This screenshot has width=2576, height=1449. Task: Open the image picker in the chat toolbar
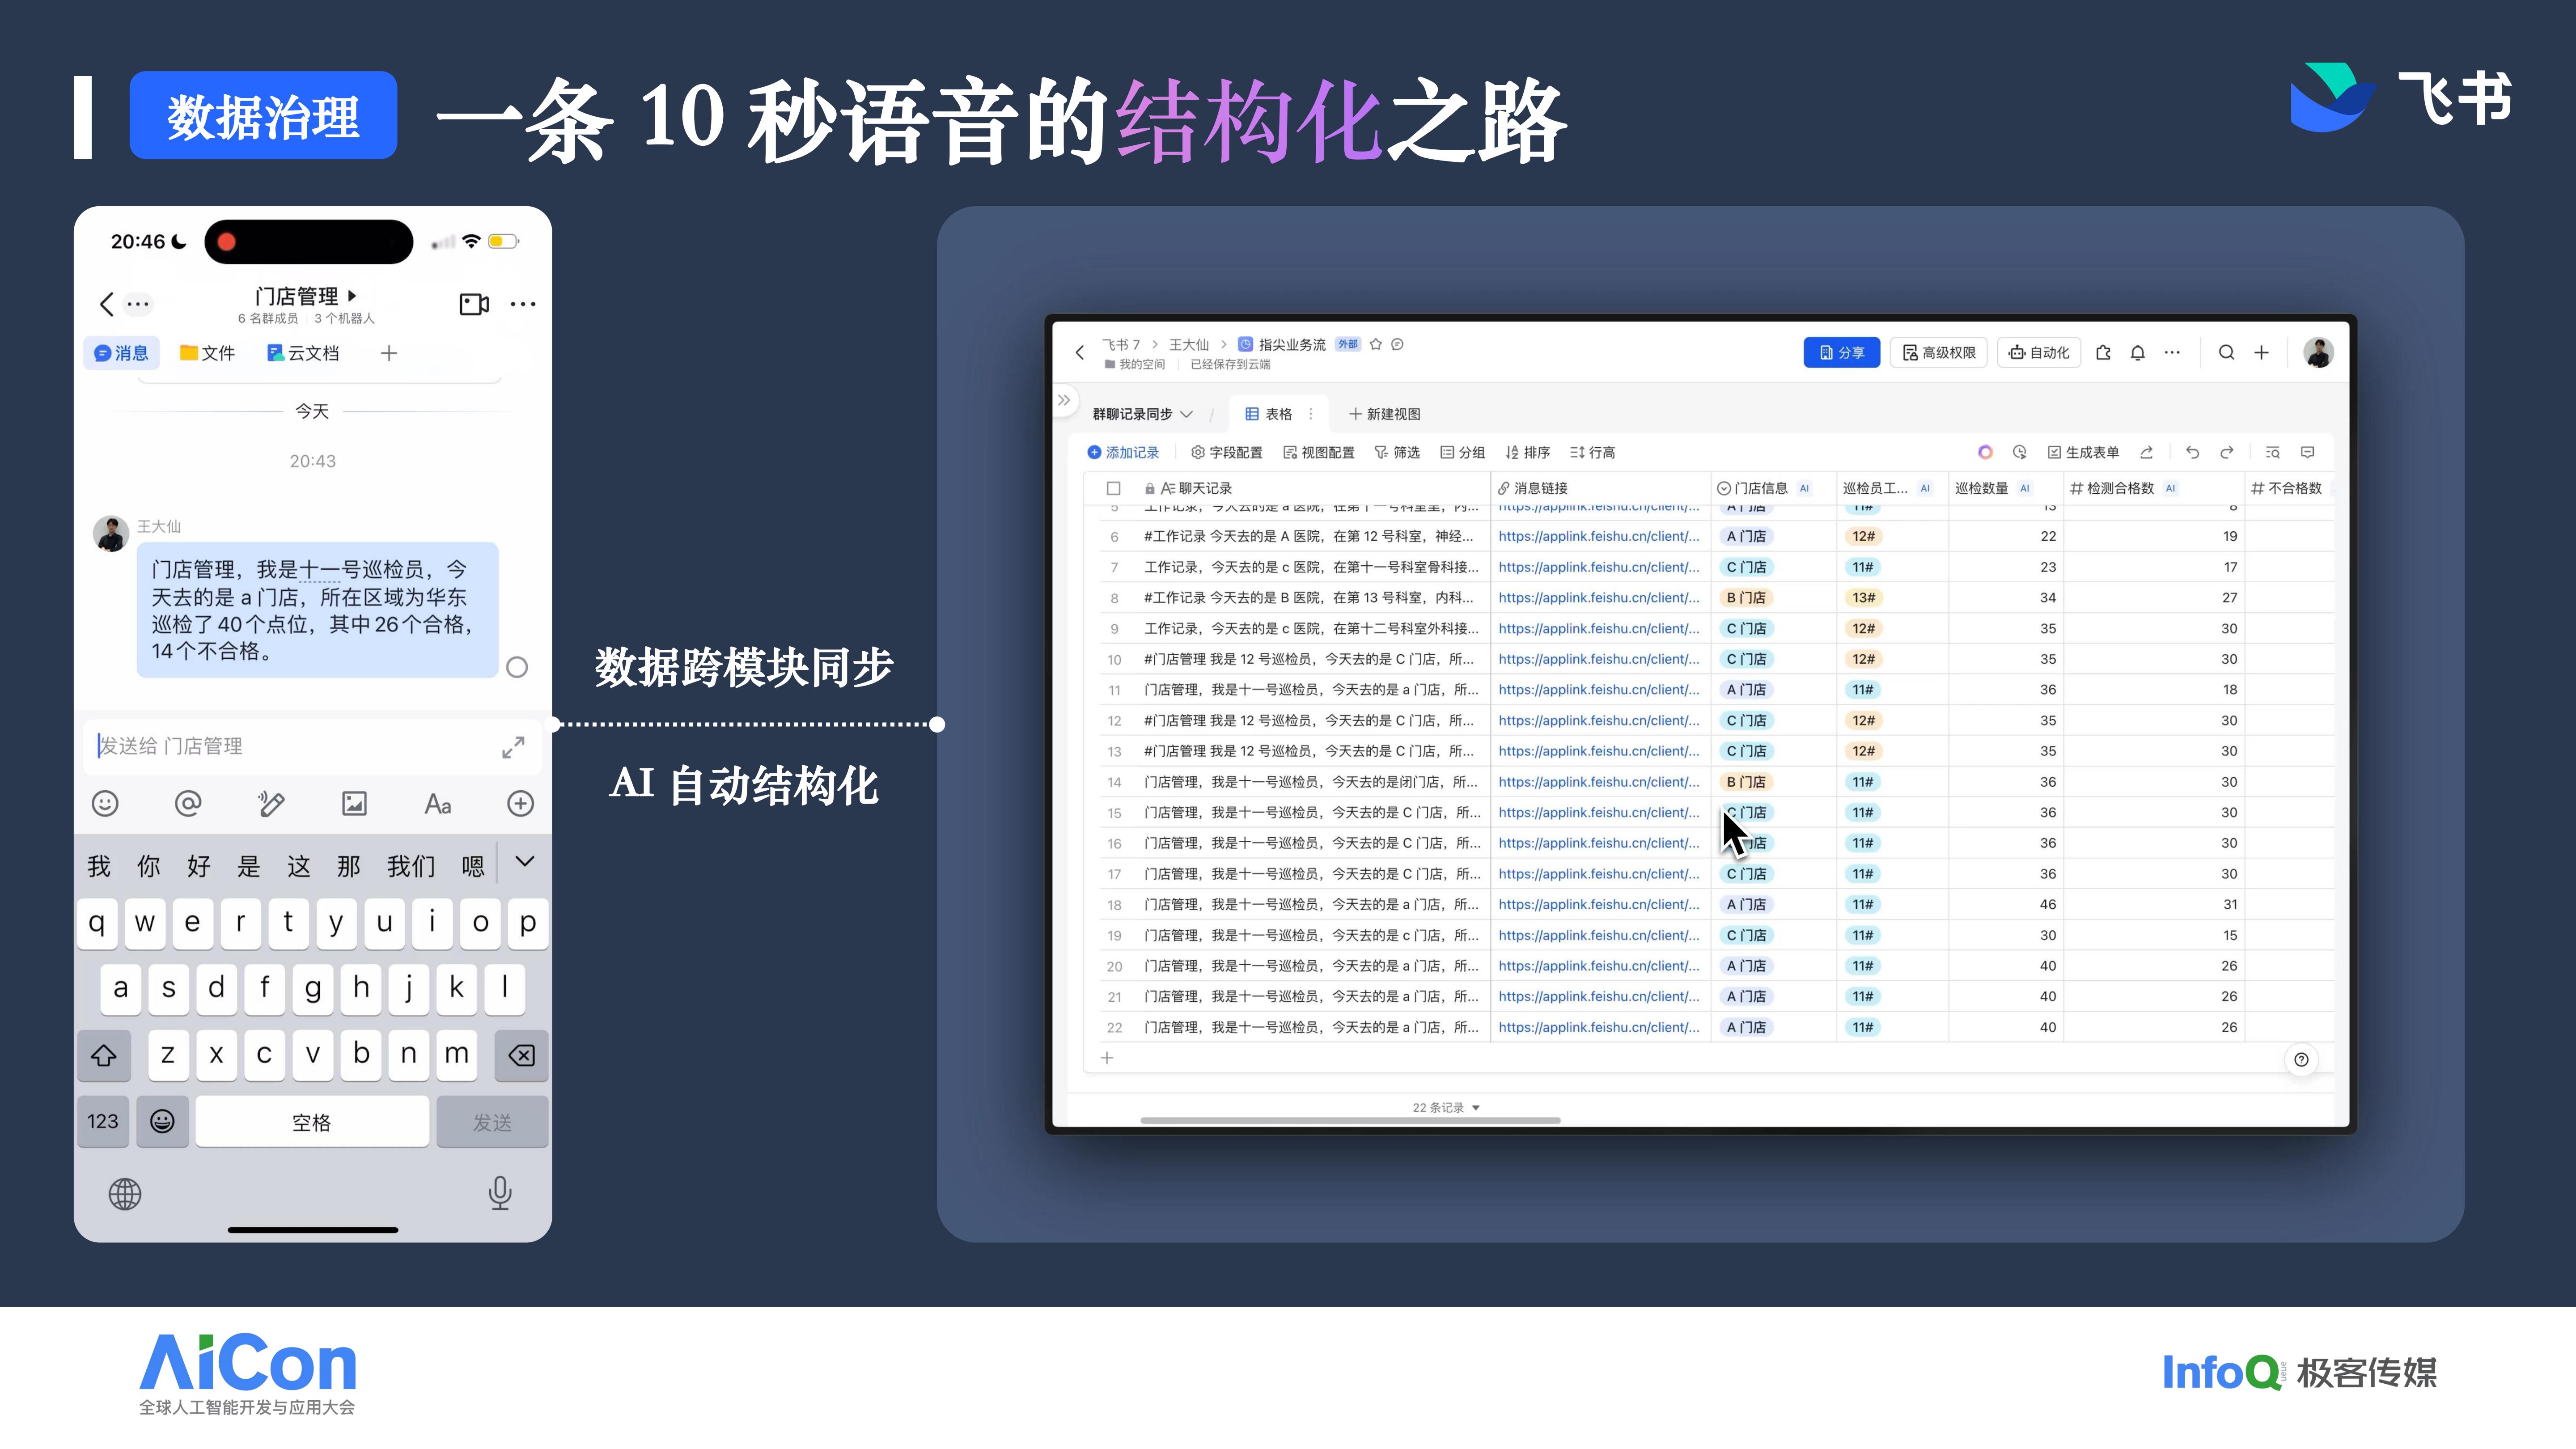click(354, 803)
